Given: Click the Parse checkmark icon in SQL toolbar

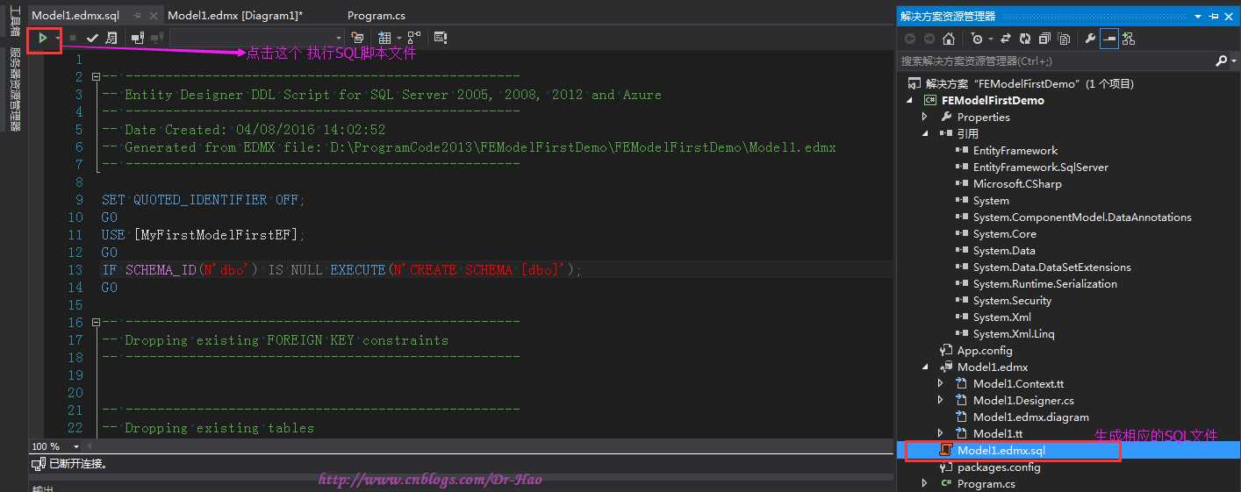Looking at the screenshot, I should pyautogui.click(x=92, y=38).
